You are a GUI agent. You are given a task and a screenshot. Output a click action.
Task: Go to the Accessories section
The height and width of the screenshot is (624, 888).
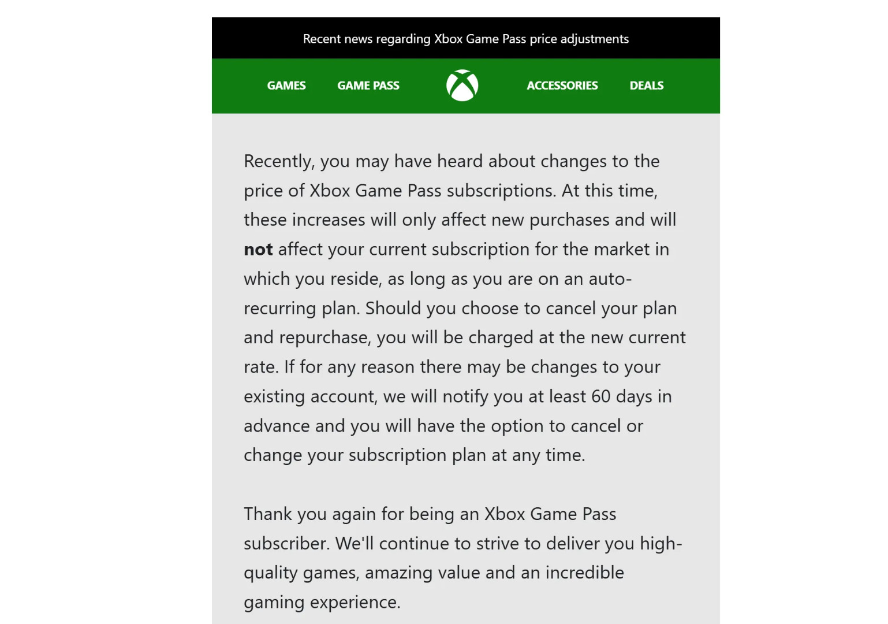pos(562,86)
